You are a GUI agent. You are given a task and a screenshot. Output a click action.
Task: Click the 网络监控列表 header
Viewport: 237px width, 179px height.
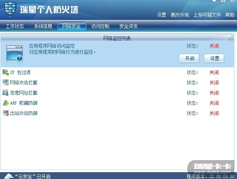117,38
